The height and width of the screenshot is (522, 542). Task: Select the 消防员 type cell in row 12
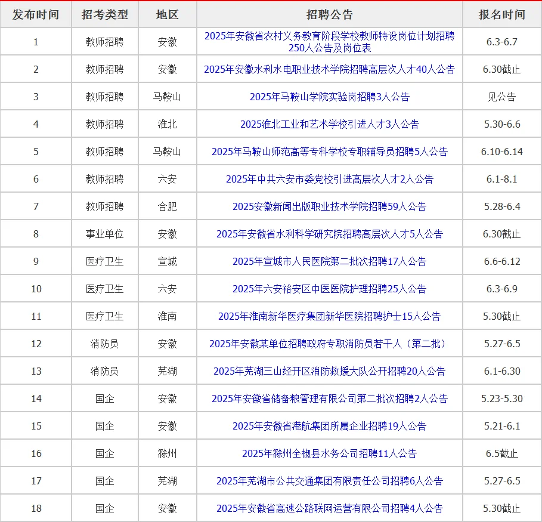(x=105, y=344)
